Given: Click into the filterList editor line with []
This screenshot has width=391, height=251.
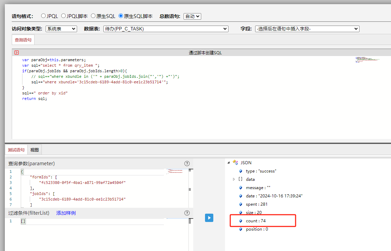Looking at the screenshot, I should (x=92, y=221).
